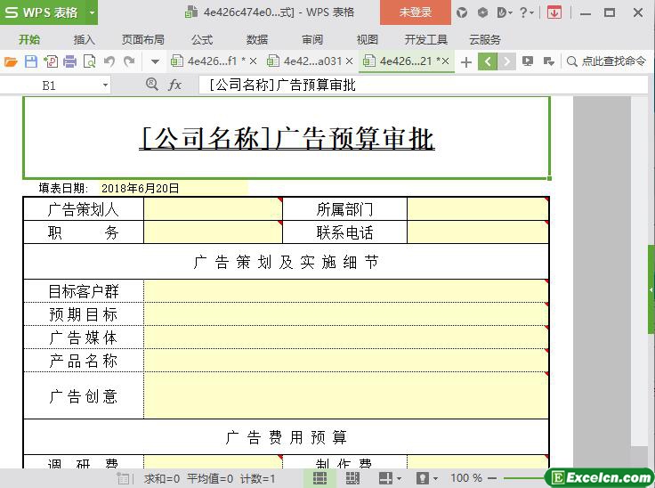Viewport: 655px width, 488px height.
Task: Click the Save icon in quick toolbar
Action: [x=30, y=61]
